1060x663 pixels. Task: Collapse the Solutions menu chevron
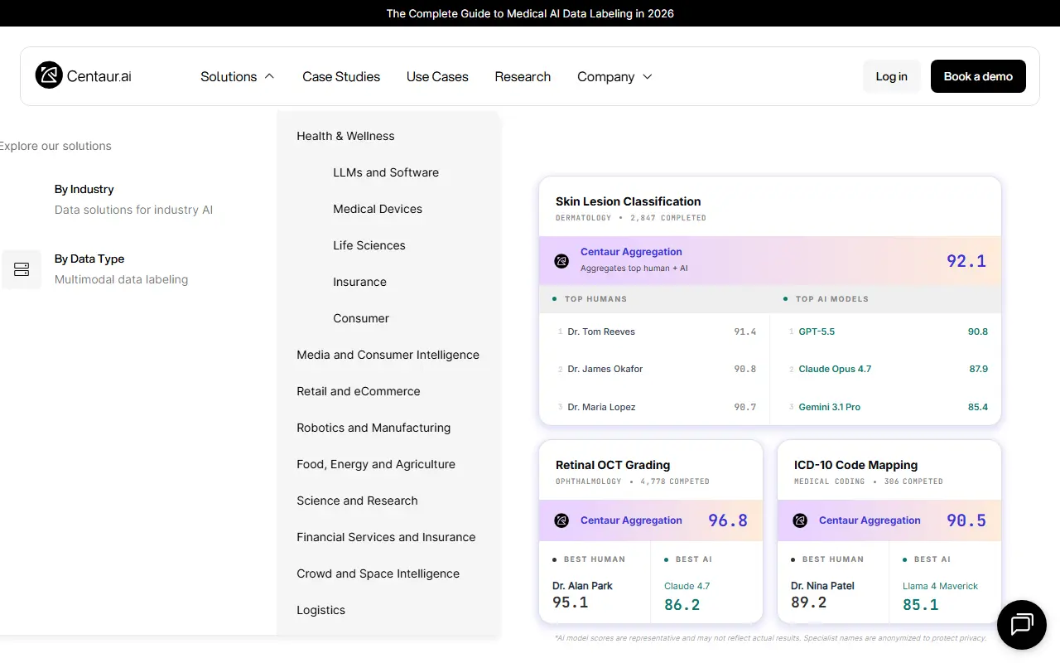click(x=269, y=76)
